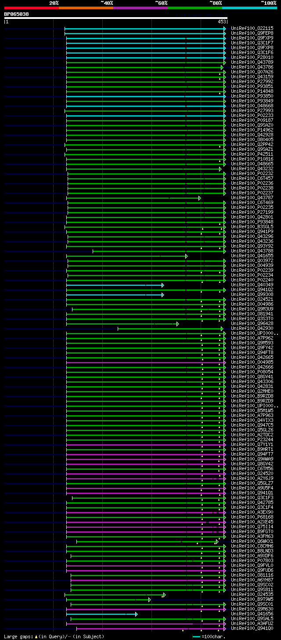The image size is (281, 640).
Task: Select the UniRef100_Q42930 entry
Action: [x=252, y=329]
